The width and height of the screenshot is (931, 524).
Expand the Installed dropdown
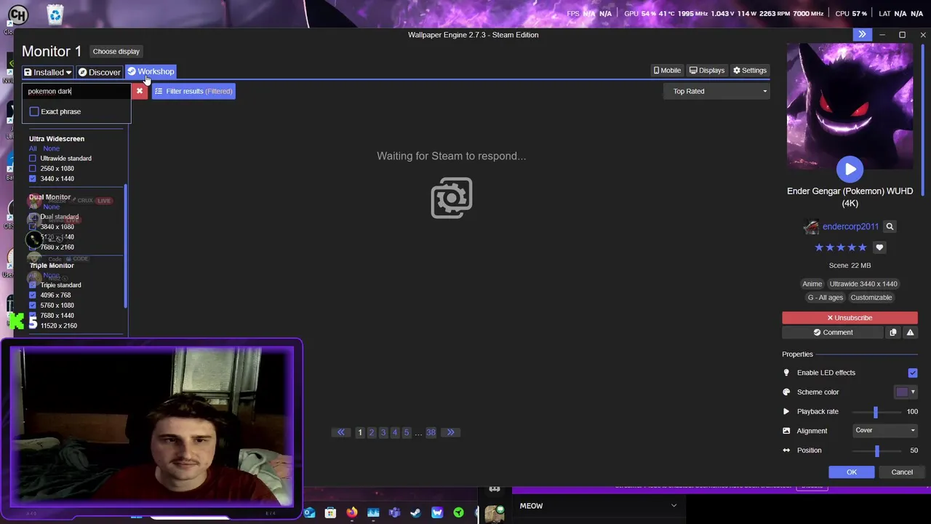(x=47, y=72)
